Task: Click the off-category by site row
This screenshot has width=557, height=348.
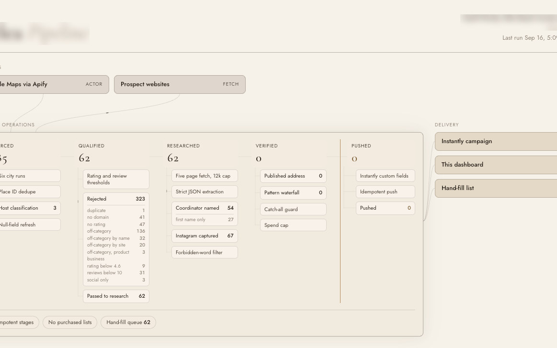Action: [116, 245]
